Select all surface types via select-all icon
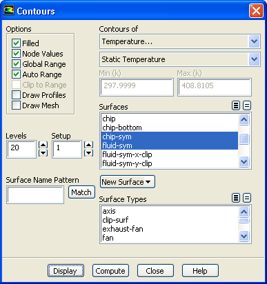The image size is (267, 284). pyautogui.click(x=236, y=198)
